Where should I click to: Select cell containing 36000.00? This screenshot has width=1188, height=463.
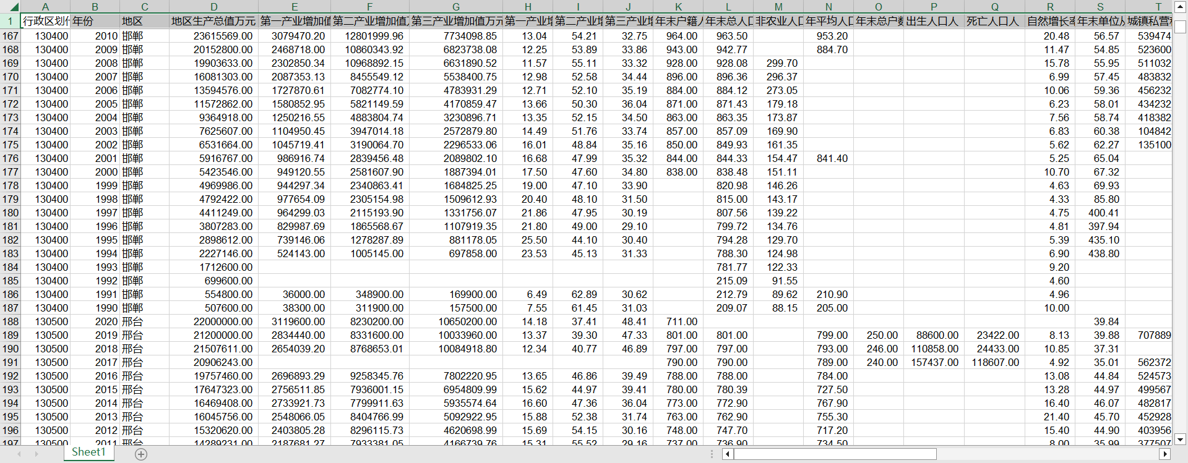click(295, 294)
